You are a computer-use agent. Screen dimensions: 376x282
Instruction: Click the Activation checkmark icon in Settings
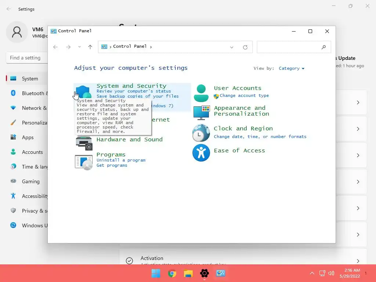click(x=129, y=261)
